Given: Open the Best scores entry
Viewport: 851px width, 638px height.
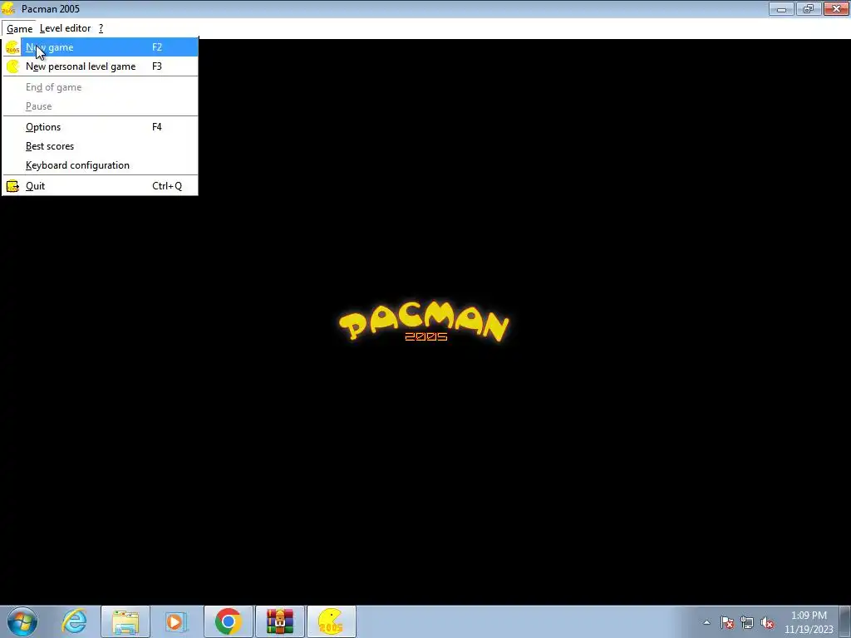Looking at the screenshot, I should (100, 146).
